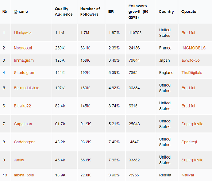Select the Number of Followers column header
The height and width of the screenshot is (181, 212).
(x=90, y=12)
